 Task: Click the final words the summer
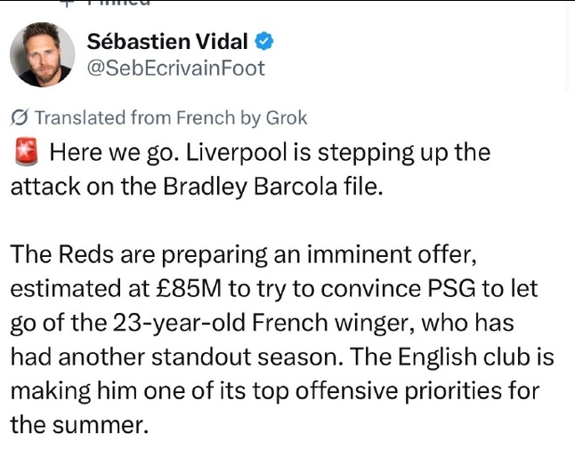coord(79,425)
